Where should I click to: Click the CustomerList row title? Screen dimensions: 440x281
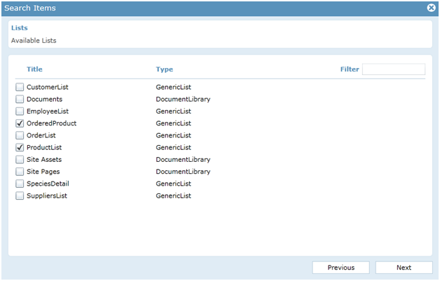coord(47,88)
